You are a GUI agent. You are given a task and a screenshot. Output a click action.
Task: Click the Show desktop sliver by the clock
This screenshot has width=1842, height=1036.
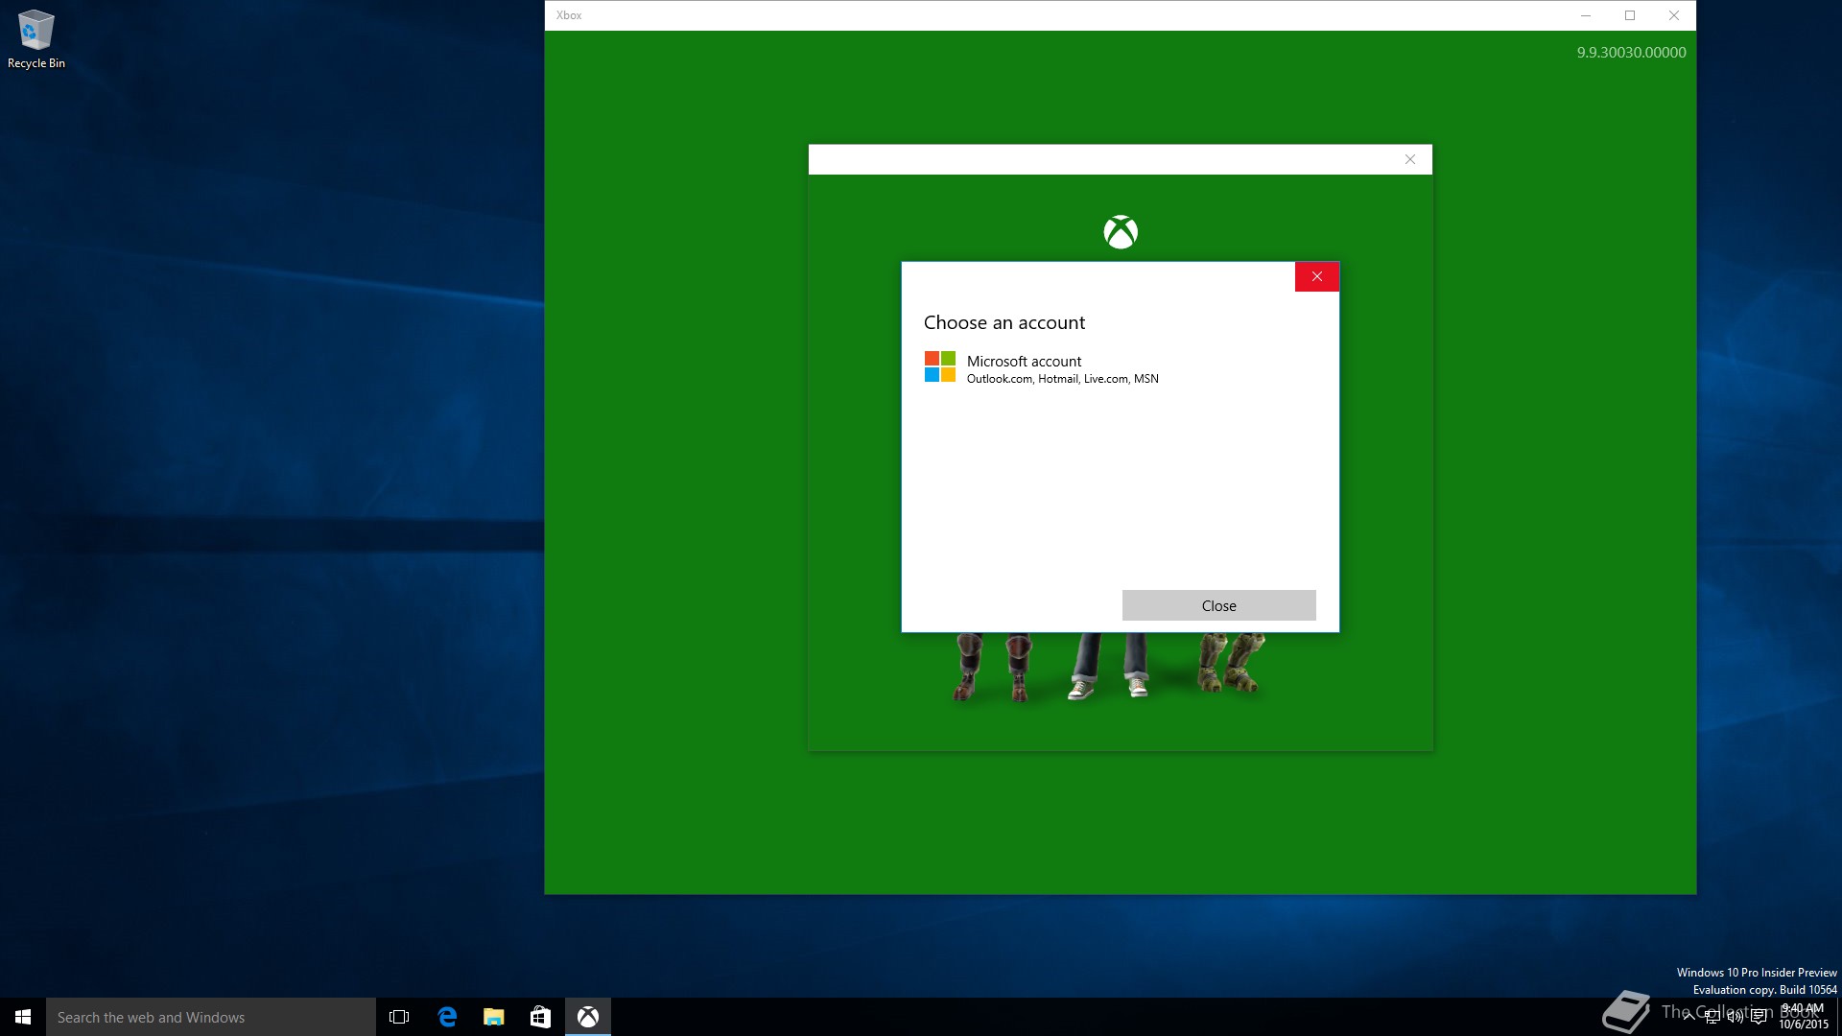tap(1839, 1017)
